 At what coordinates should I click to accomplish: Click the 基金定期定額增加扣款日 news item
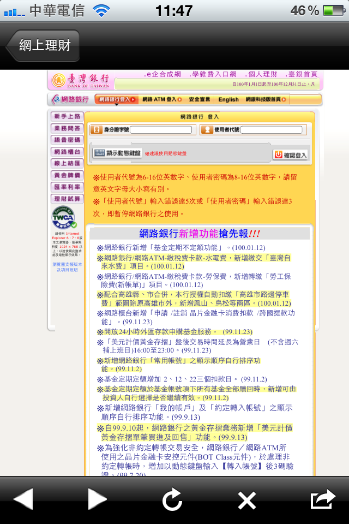tap(182, 379)
